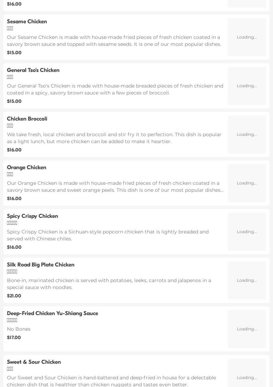Select the Silk Road Big Plate Chicken title
Viewport: 273px width, 387px height.
pos(41,265)
